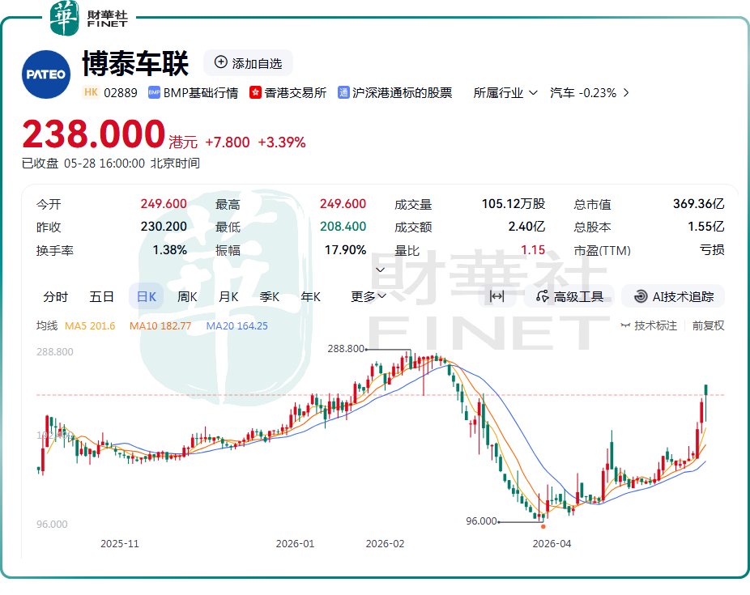Image resolution: width=750 pixels, height=595 pixels.
Task: Select the 月K tab
Action: point(228,297)
